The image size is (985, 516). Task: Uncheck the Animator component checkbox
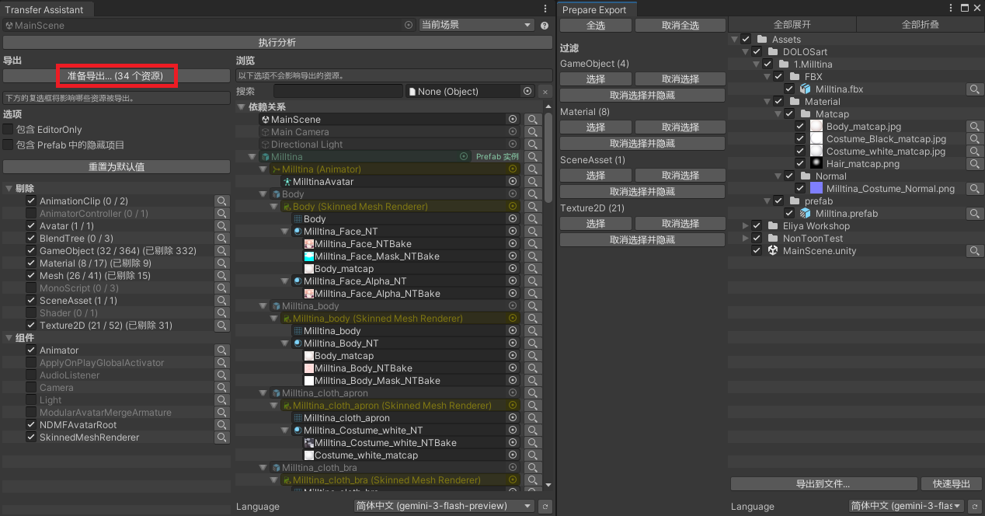click(31, 350)
